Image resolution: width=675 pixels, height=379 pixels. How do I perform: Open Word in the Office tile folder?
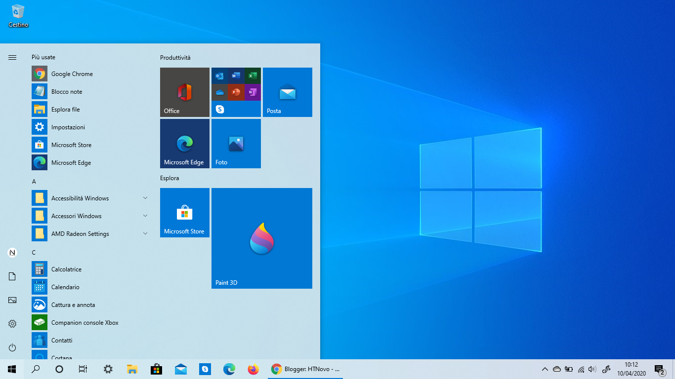coord(236,76)
